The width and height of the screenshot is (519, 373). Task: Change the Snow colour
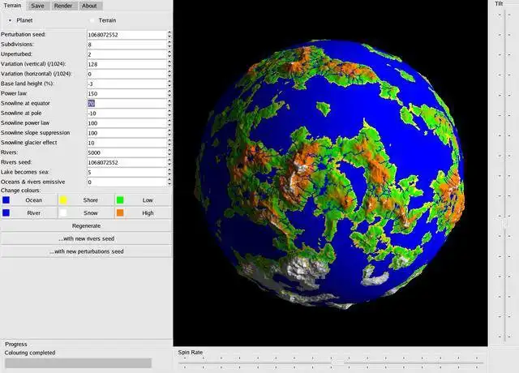coord(86,213)
